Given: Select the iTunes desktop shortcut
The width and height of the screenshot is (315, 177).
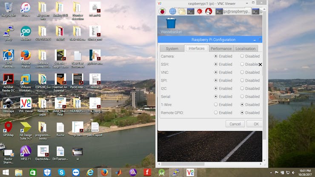Looking at the screenshot, I should pyautogui.click(x=26, y=9).
